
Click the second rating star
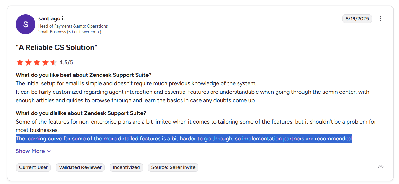(x=29, y=62)
